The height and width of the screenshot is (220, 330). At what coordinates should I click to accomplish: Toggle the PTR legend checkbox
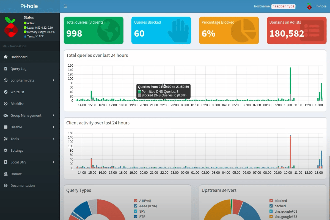pos(136,217)
